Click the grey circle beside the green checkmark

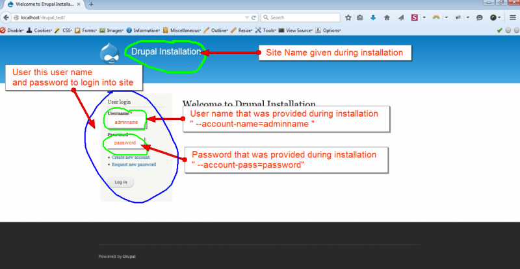coord(508,30)
